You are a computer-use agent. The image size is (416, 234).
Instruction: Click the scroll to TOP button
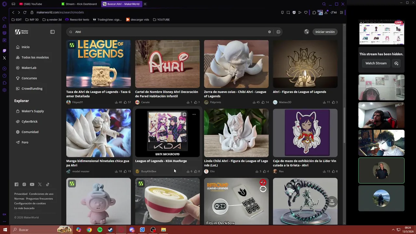pyautogui.click(x=332, y=202)
